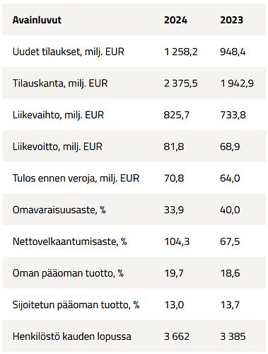Click the Uudet tilaukset row label

pyautogui.click(x=69, y=52)
